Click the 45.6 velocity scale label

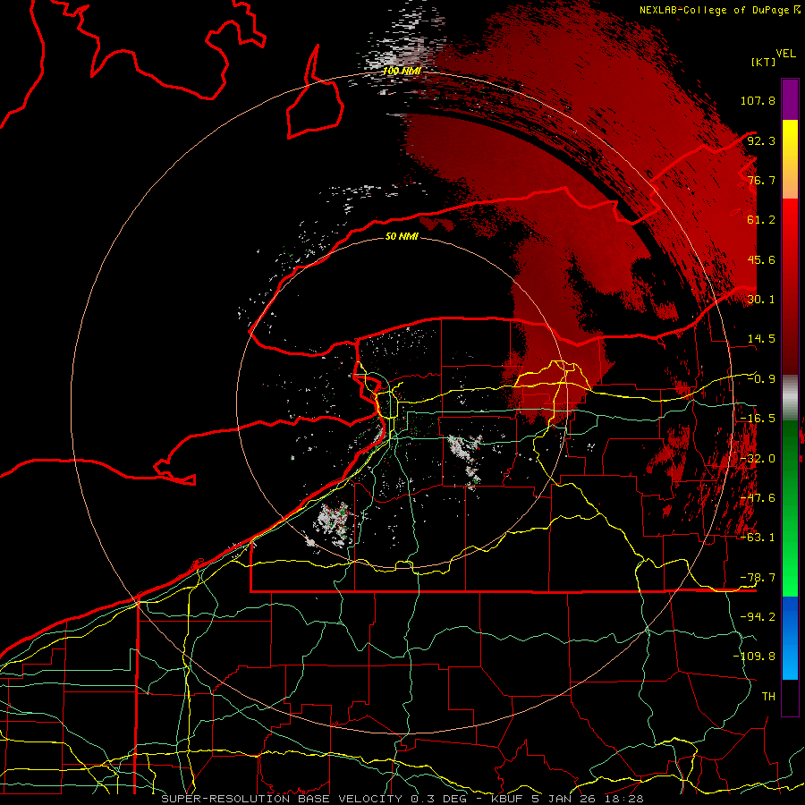point(761,259)
